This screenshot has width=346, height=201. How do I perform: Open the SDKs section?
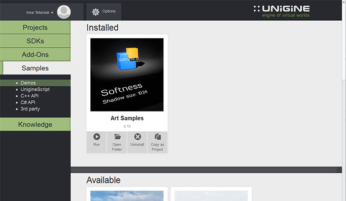click(x=35, y=41)
